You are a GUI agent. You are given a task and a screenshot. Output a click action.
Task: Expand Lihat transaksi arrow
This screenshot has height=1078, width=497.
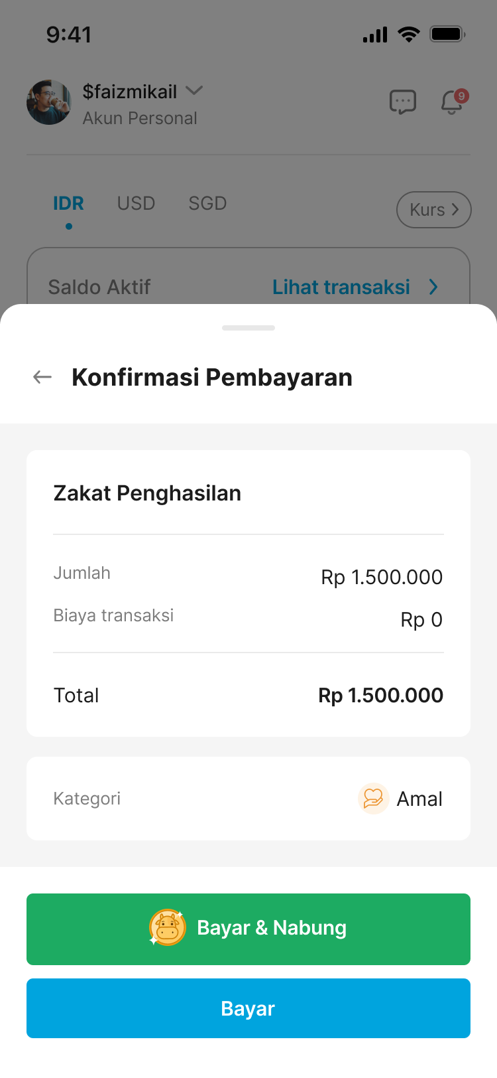tap(433, 287)
